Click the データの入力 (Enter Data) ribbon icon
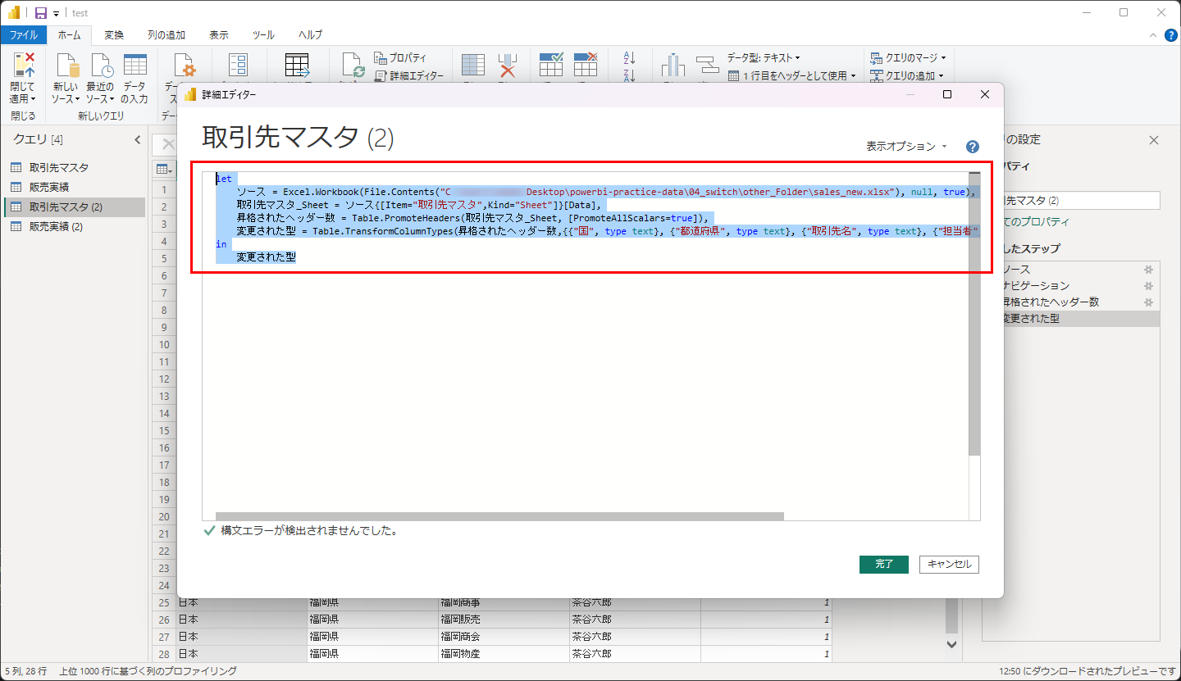The width and height of the screenshot is (1181, 681). [135, 77]
